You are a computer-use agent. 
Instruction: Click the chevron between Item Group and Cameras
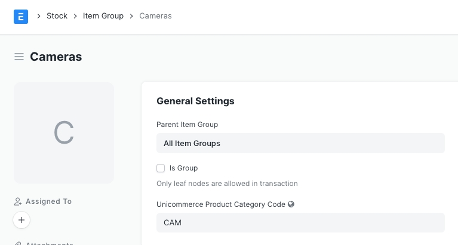coord(131,16)
